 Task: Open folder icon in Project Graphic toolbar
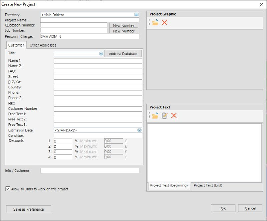(155, 23)
